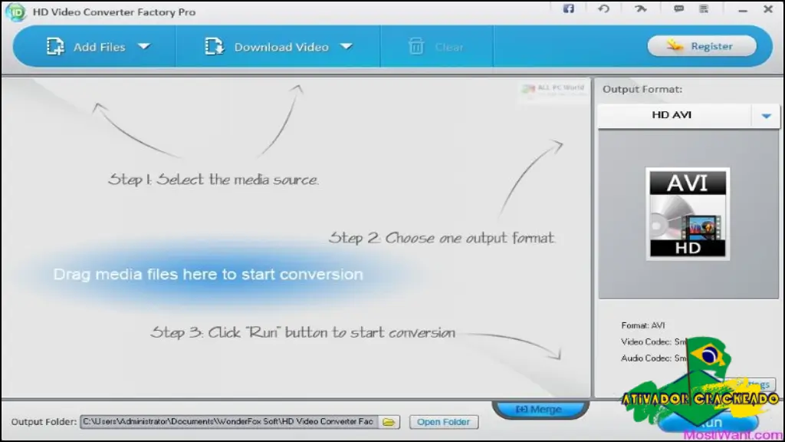This screenshot has height=442, width=785.
Task: Click the Output Folder path field
Action: [228, 422]
